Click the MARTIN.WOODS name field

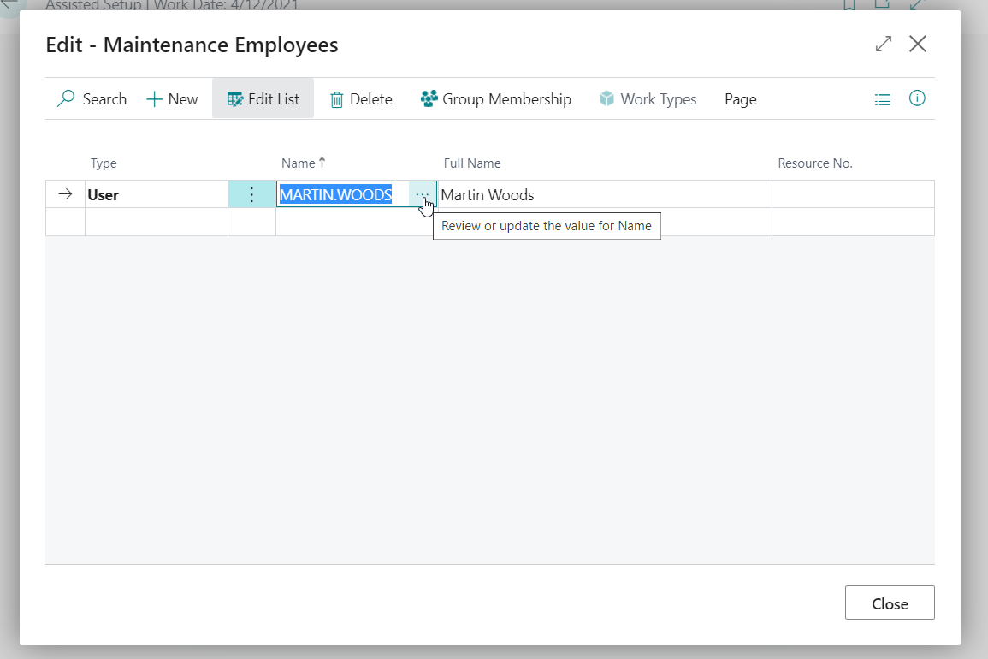(343, 194)
